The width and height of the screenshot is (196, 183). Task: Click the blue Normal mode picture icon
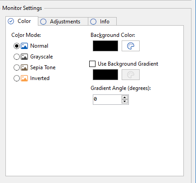(x=24, y=46)
